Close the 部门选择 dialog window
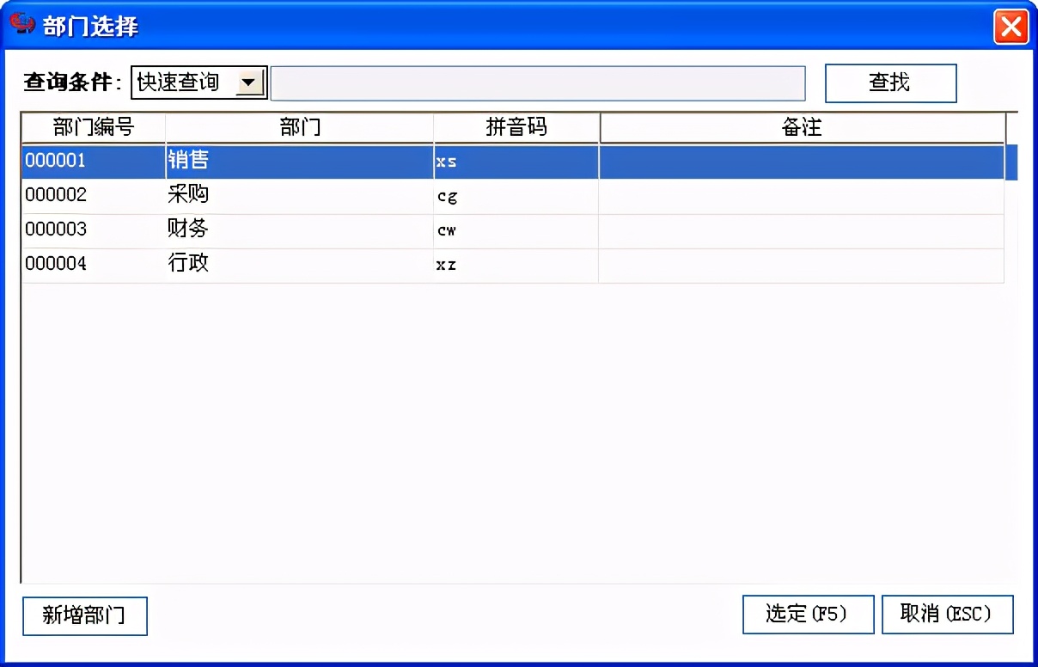The height and width of the screenshot is (667, 1038). (1011, 26)
